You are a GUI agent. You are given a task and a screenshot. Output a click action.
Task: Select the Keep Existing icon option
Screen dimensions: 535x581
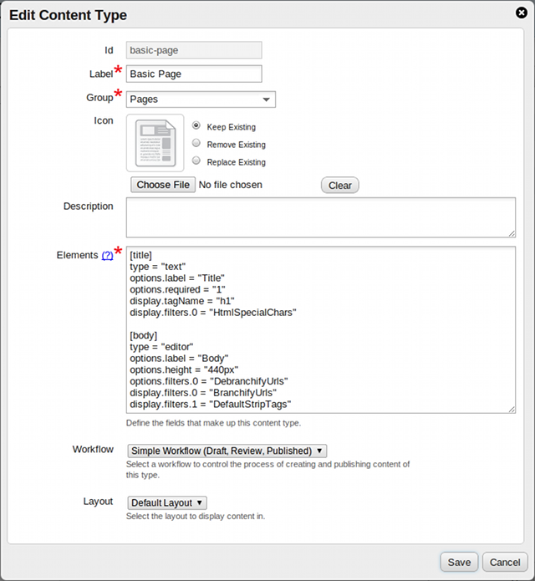[x=196, y=125]
